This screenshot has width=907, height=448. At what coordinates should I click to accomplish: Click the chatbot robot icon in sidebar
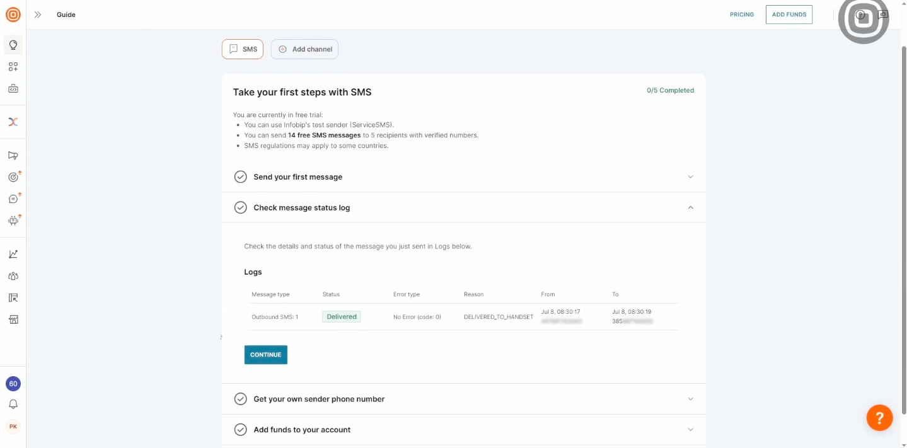(x=13, y=221)
